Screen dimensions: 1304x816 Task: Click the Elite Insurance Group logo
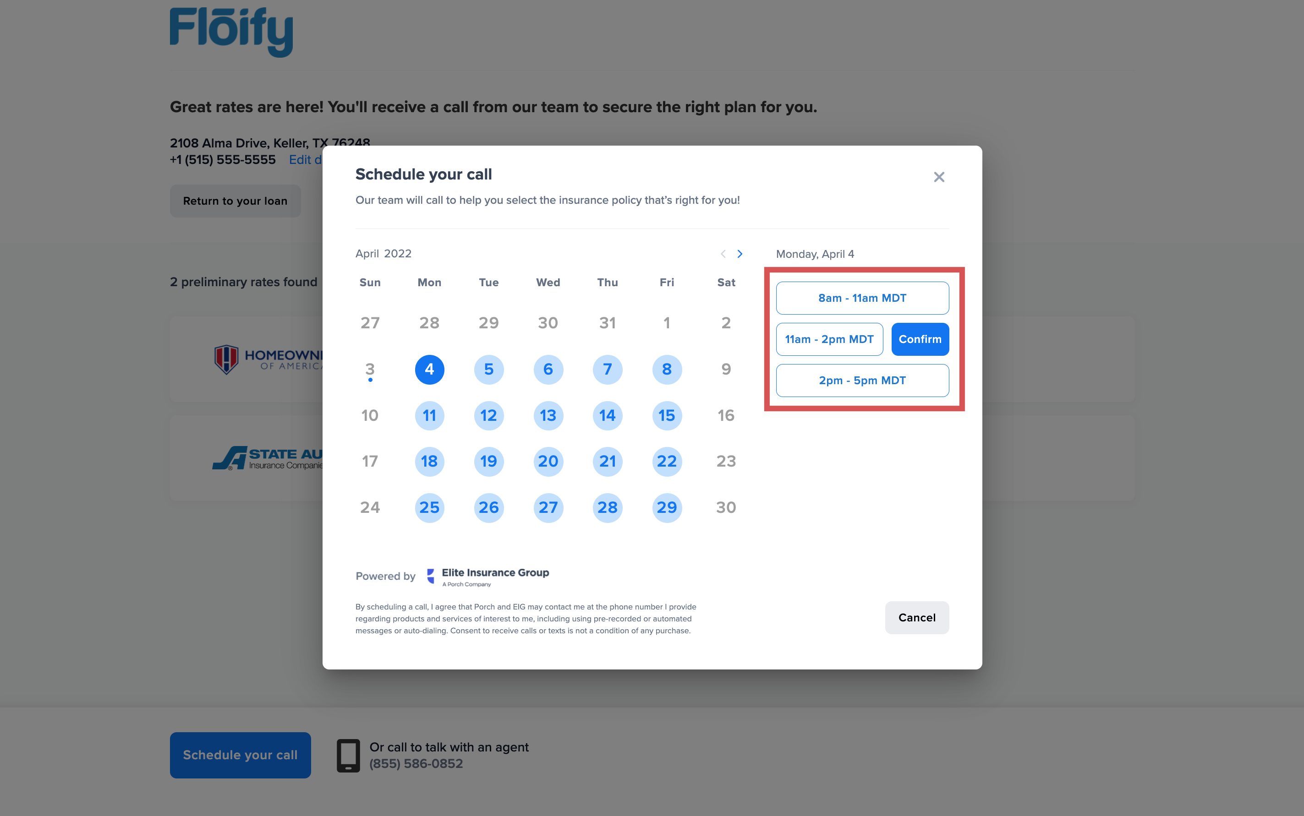pos(488,577)
